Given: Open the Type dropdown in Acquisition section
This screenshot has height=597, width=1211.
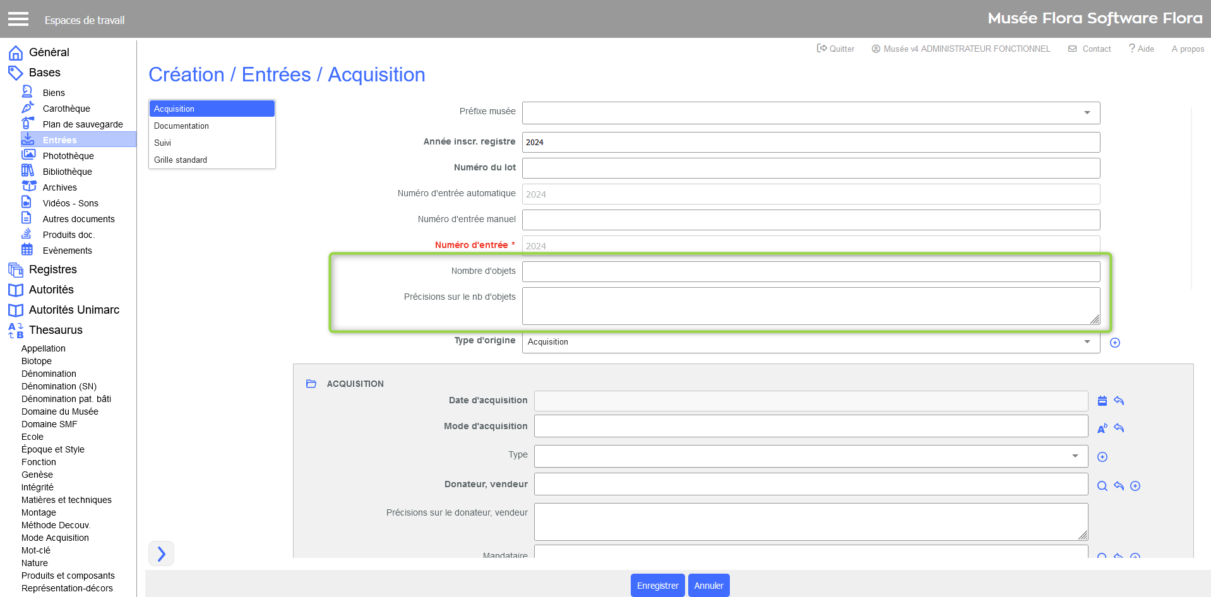Looking at the screenshot, I should (x=811, y=456).
